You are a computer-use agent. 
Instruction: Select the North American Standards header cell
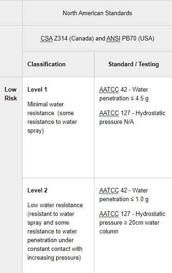point(97,13)
